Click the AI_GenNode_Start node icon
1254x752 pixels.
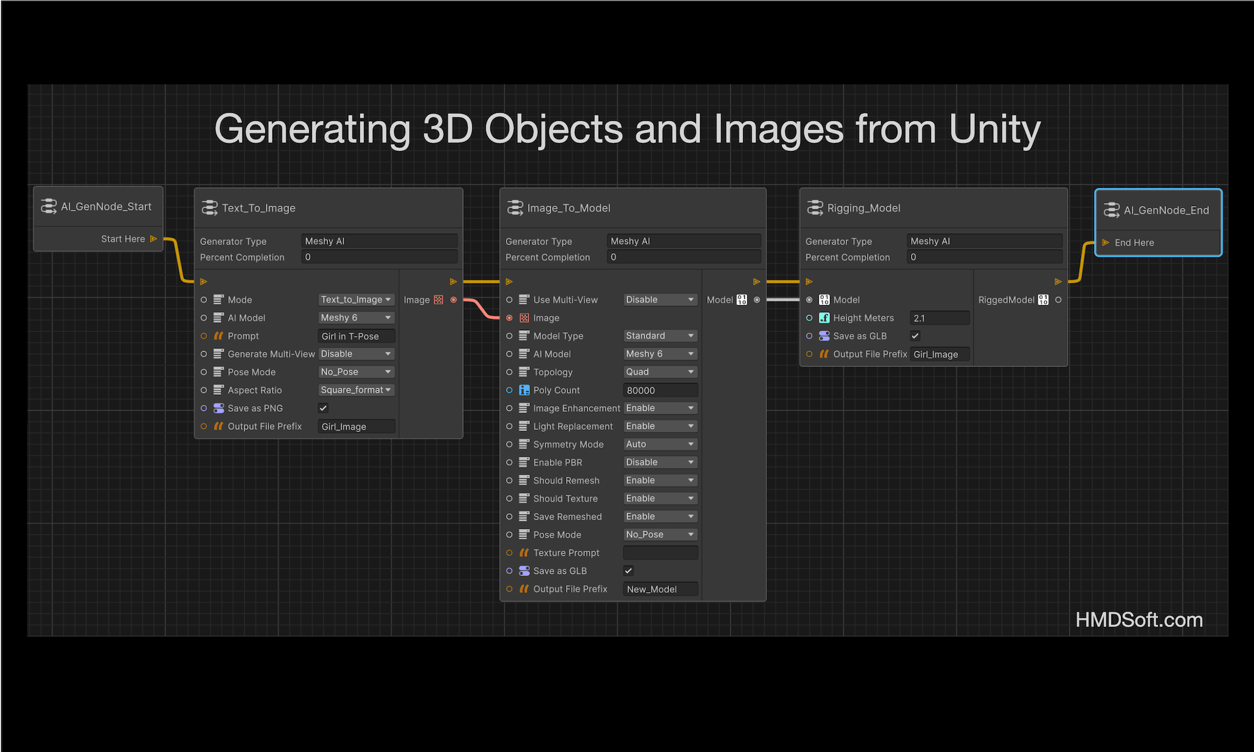pyautogui.click(x=48, y=206)
